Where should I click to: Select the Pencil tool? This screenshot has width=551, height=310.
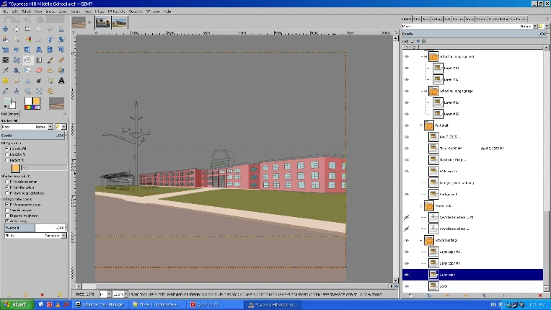pyautogui.click(x=61, y=60)
